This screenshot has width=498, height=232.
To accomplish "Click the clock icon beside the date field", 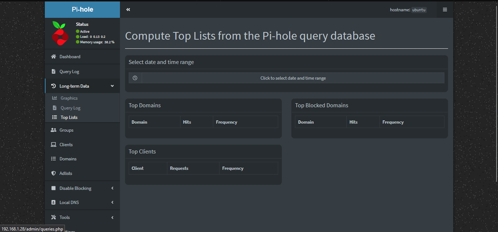I will 135,77.
